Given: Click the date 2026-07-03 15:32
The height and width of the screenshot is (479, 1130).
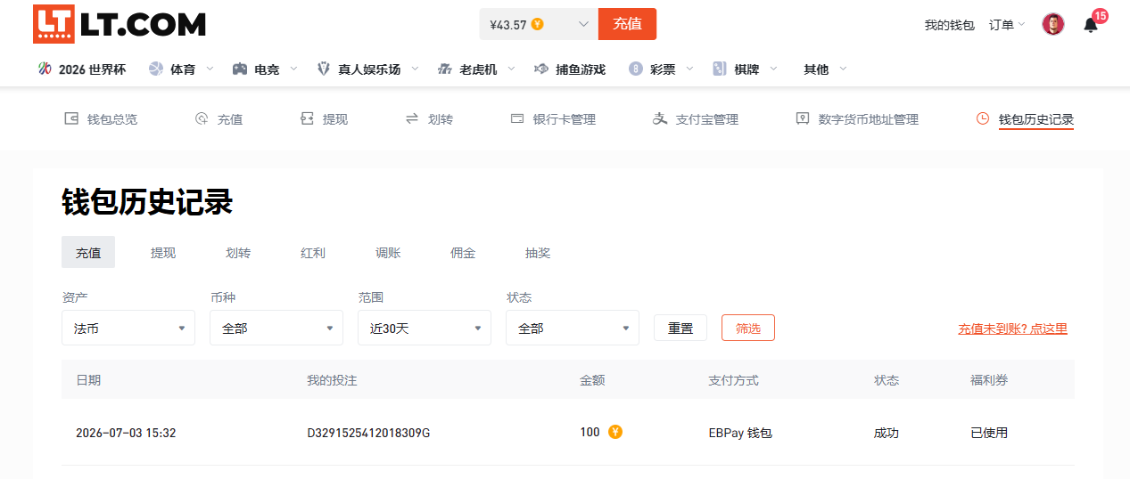Looking at the screenshot, I should (126, 433).
